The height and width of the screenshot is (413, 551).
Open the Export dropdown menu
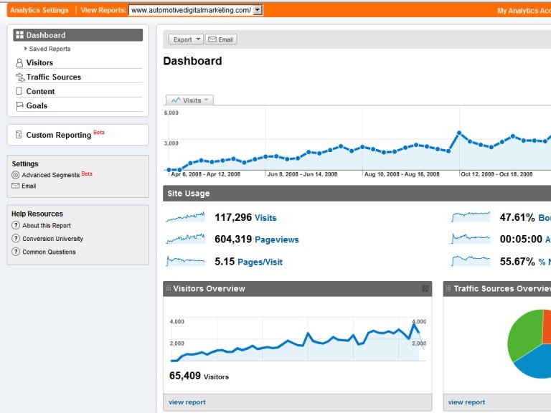click(x=185, y=39)
